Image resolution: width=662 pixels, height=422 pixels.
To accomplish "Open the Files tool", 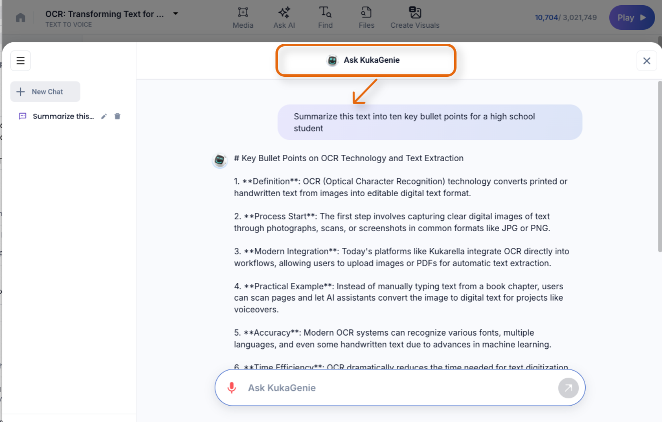I will click(x=366, y=18).
